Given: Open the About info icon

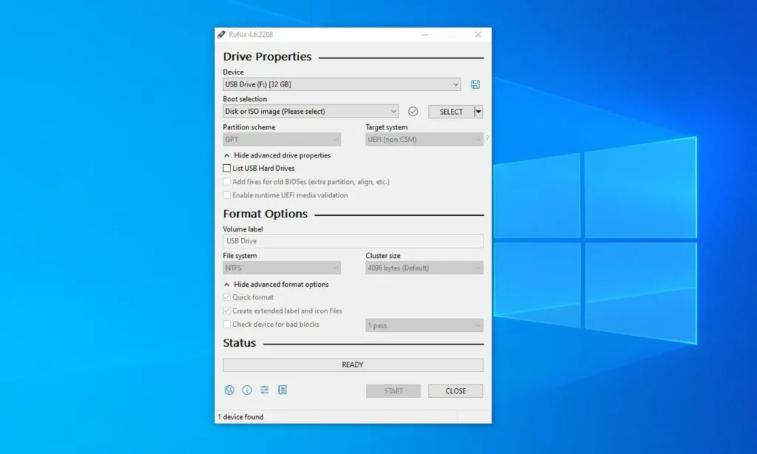Looking at the screenshot, I should 247,390.
